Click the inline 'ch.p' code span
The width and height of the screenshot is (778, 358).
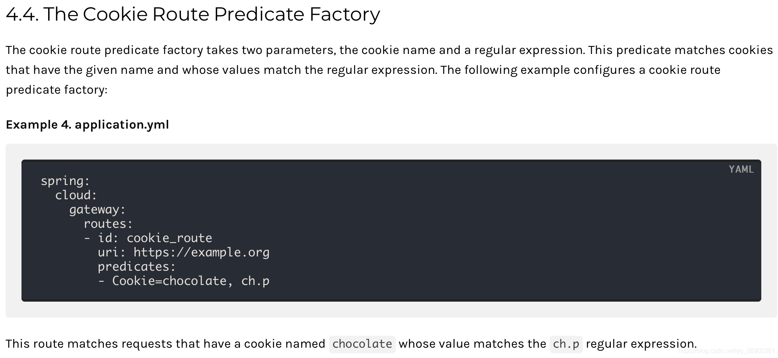click(566, 344)
